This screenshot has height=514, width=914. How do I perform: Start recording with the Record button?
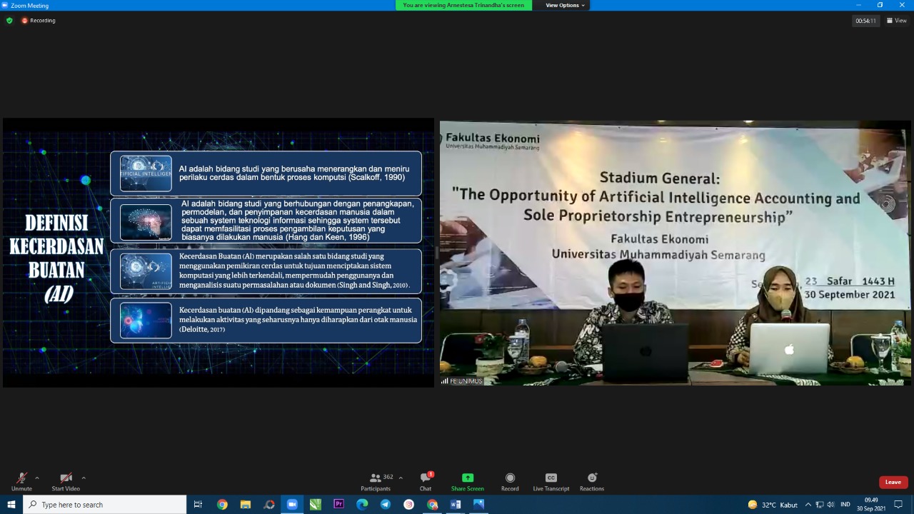point(510,481)
